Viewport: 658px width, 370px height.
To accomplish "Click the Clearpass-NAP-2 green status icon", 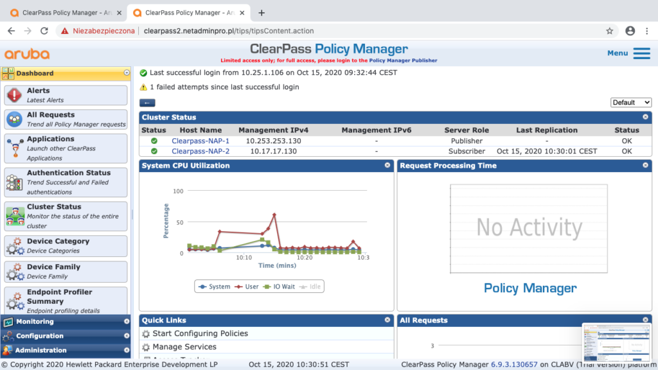I will (154, 151).
